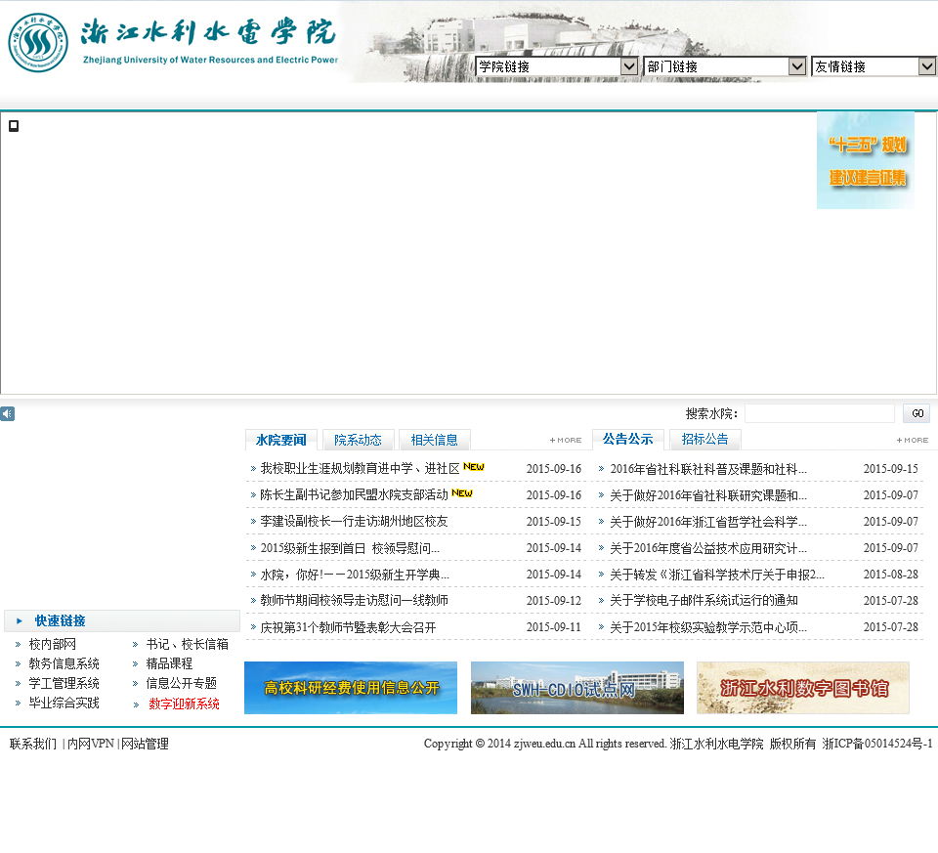Open the 学院链接 dropdown
The image size is (938, 853).
click(x=557, y=66)
